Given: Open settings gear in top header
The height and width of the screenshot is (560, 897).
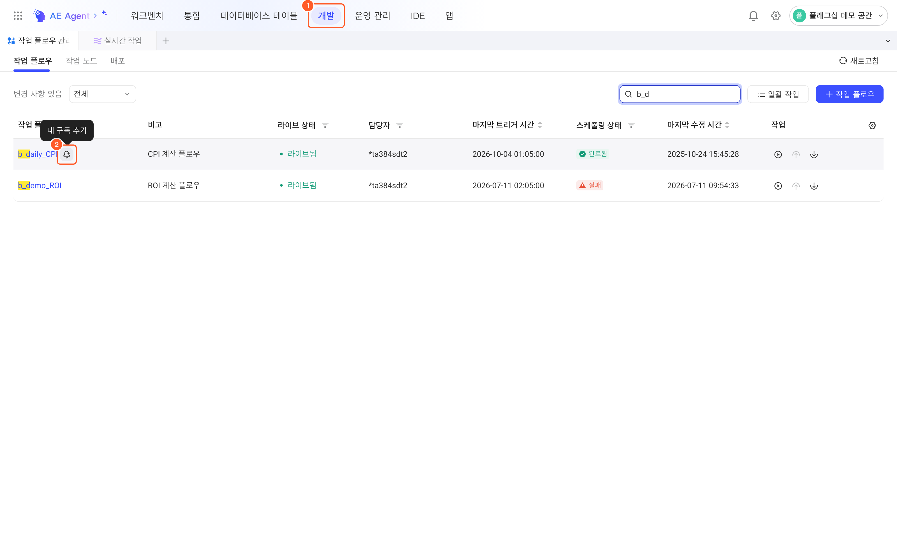Looking at the screenshot, I should 776,16.
